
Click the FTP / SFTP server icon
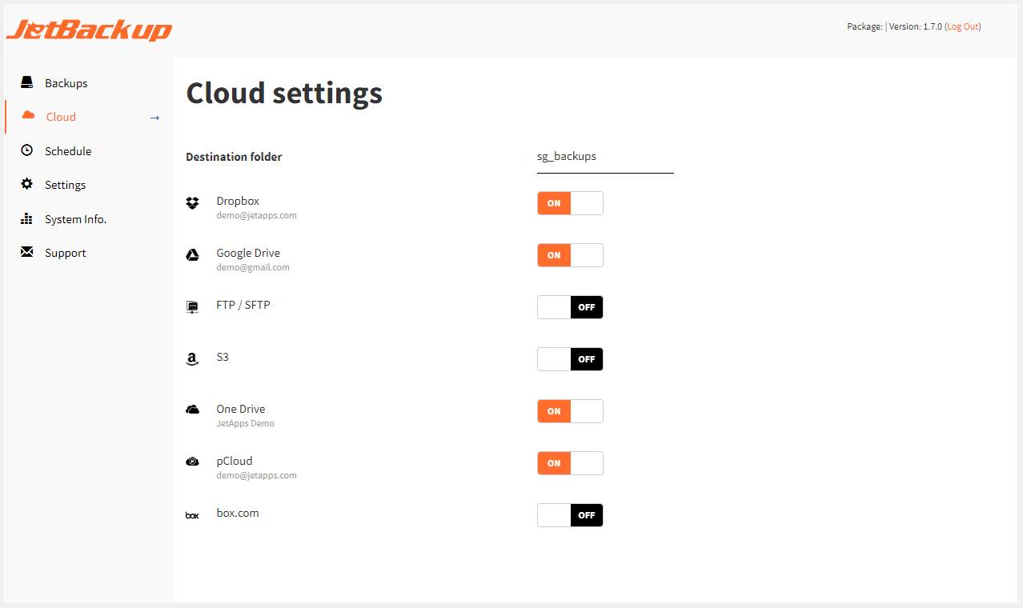(x=192, y=307)
